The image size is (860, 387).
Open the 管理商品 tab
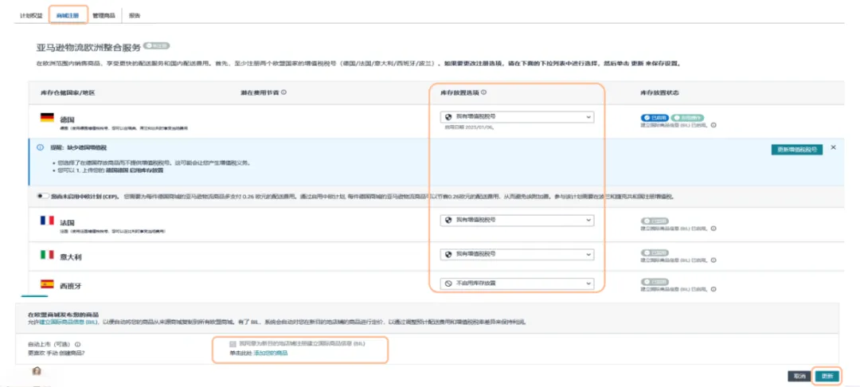[104, 15]
